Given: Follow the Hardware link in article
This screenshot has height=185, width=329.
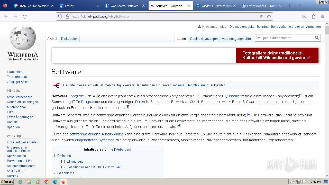Looking at the screenshot, I should point(235,96).
